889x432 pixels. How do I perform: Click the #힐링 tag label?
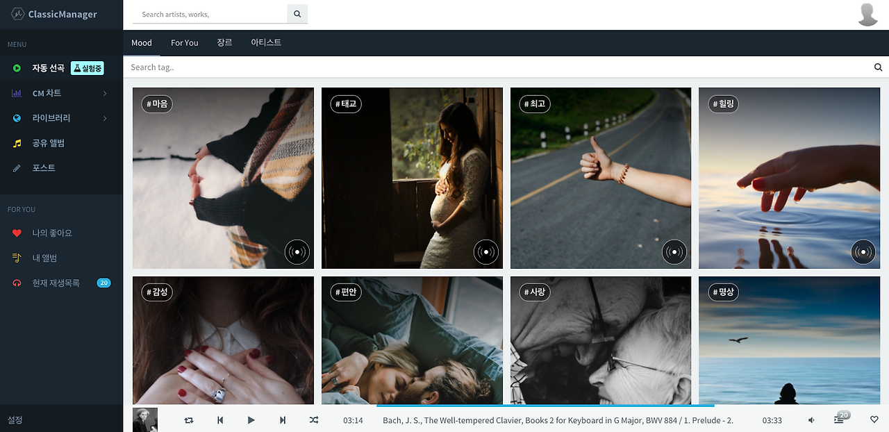[724, 103]
